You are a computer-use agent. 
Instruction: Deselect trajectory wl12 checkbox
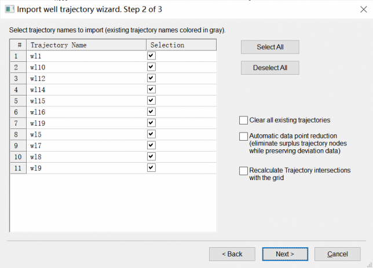click(x=151, y=78)
